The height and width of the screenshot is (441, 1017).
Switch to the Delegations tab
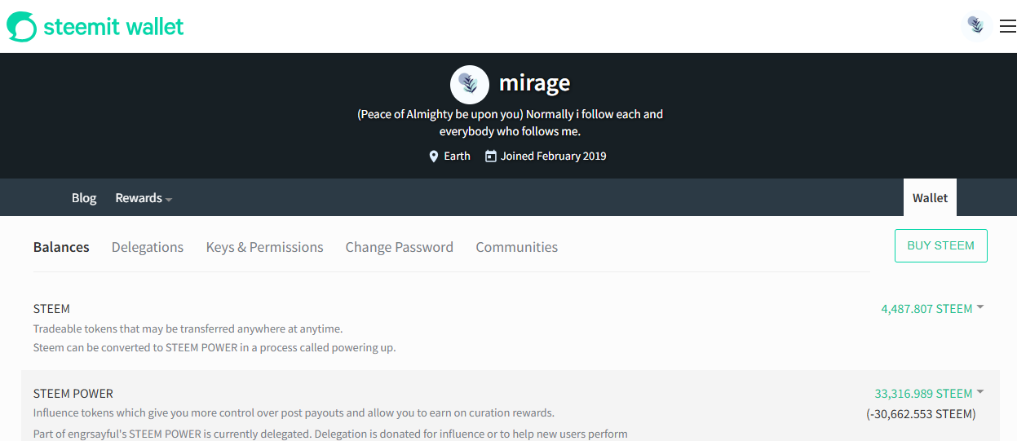tap(148, 247)
